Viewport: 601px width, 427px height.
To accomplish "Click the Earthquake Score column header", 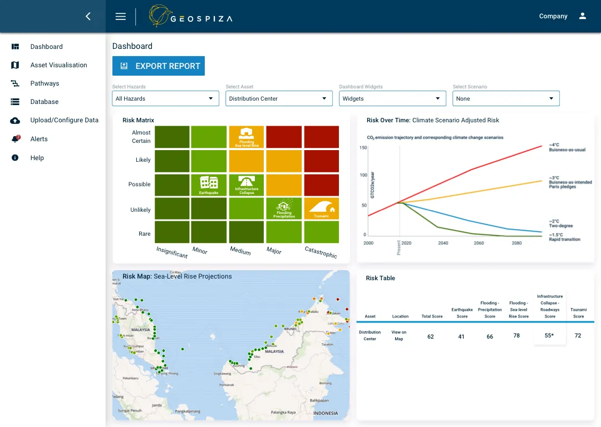I will (462, 313).
